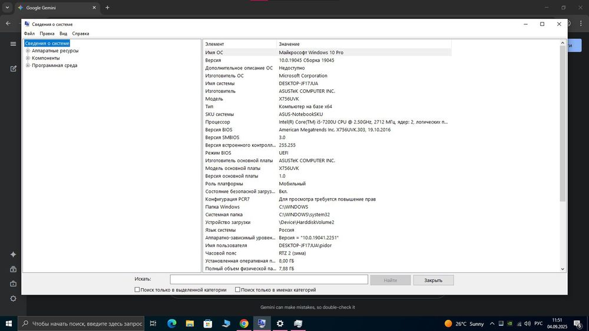Launch Microsoft Edge from taskbar

coord(171,323)
